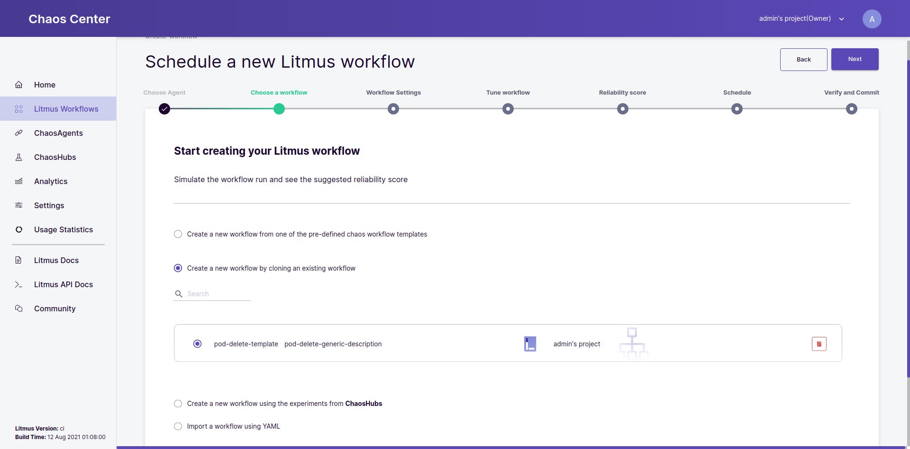Viewport: 910px width, 449px height.
Task: Click the user avatar A icon
Action: pos(872,19)
